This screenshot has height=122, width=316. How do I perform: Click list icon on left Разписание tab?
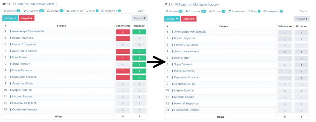tap(68, 11)
